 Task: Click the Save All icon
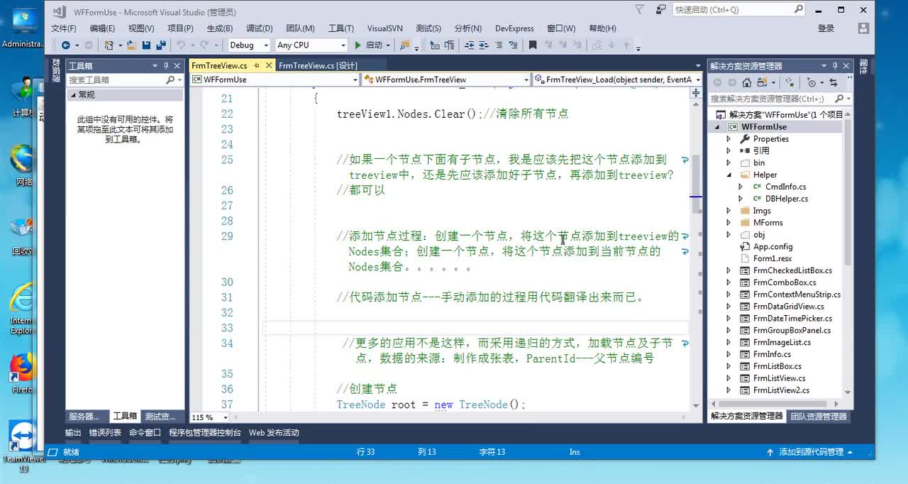click(161, 45)
